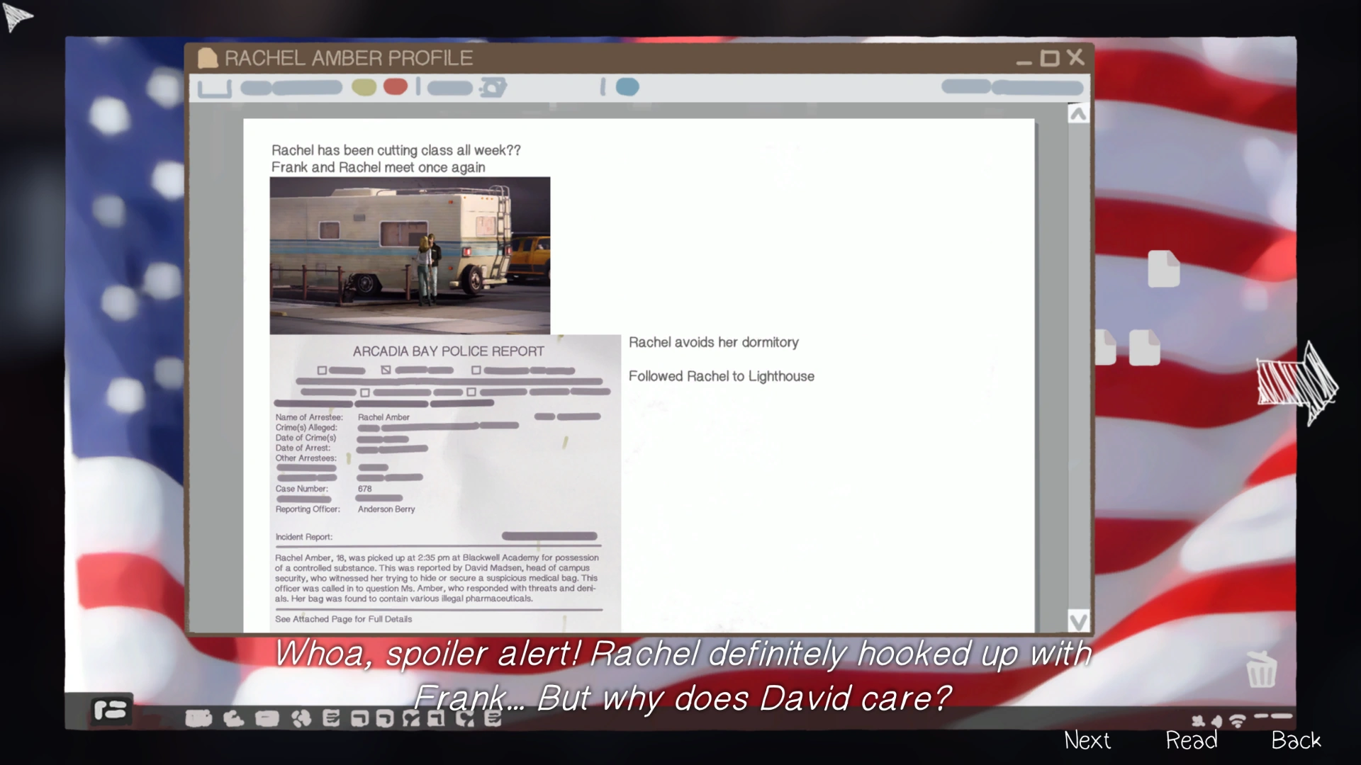Toggle the crossed police report checkbox
The width and height of the screenshot is (1361, 765).
click(386, 370)
